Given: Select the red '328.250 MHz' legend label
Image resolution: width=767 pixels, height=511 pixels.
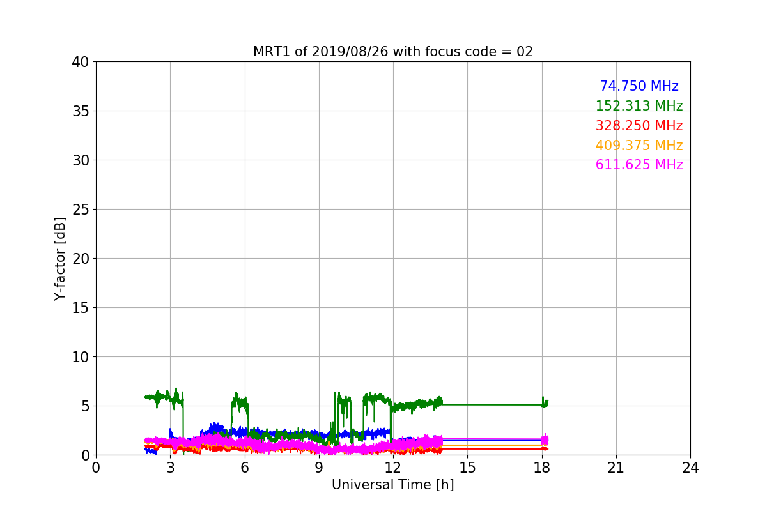Looking at the screenshot, I should click(639, 126).
